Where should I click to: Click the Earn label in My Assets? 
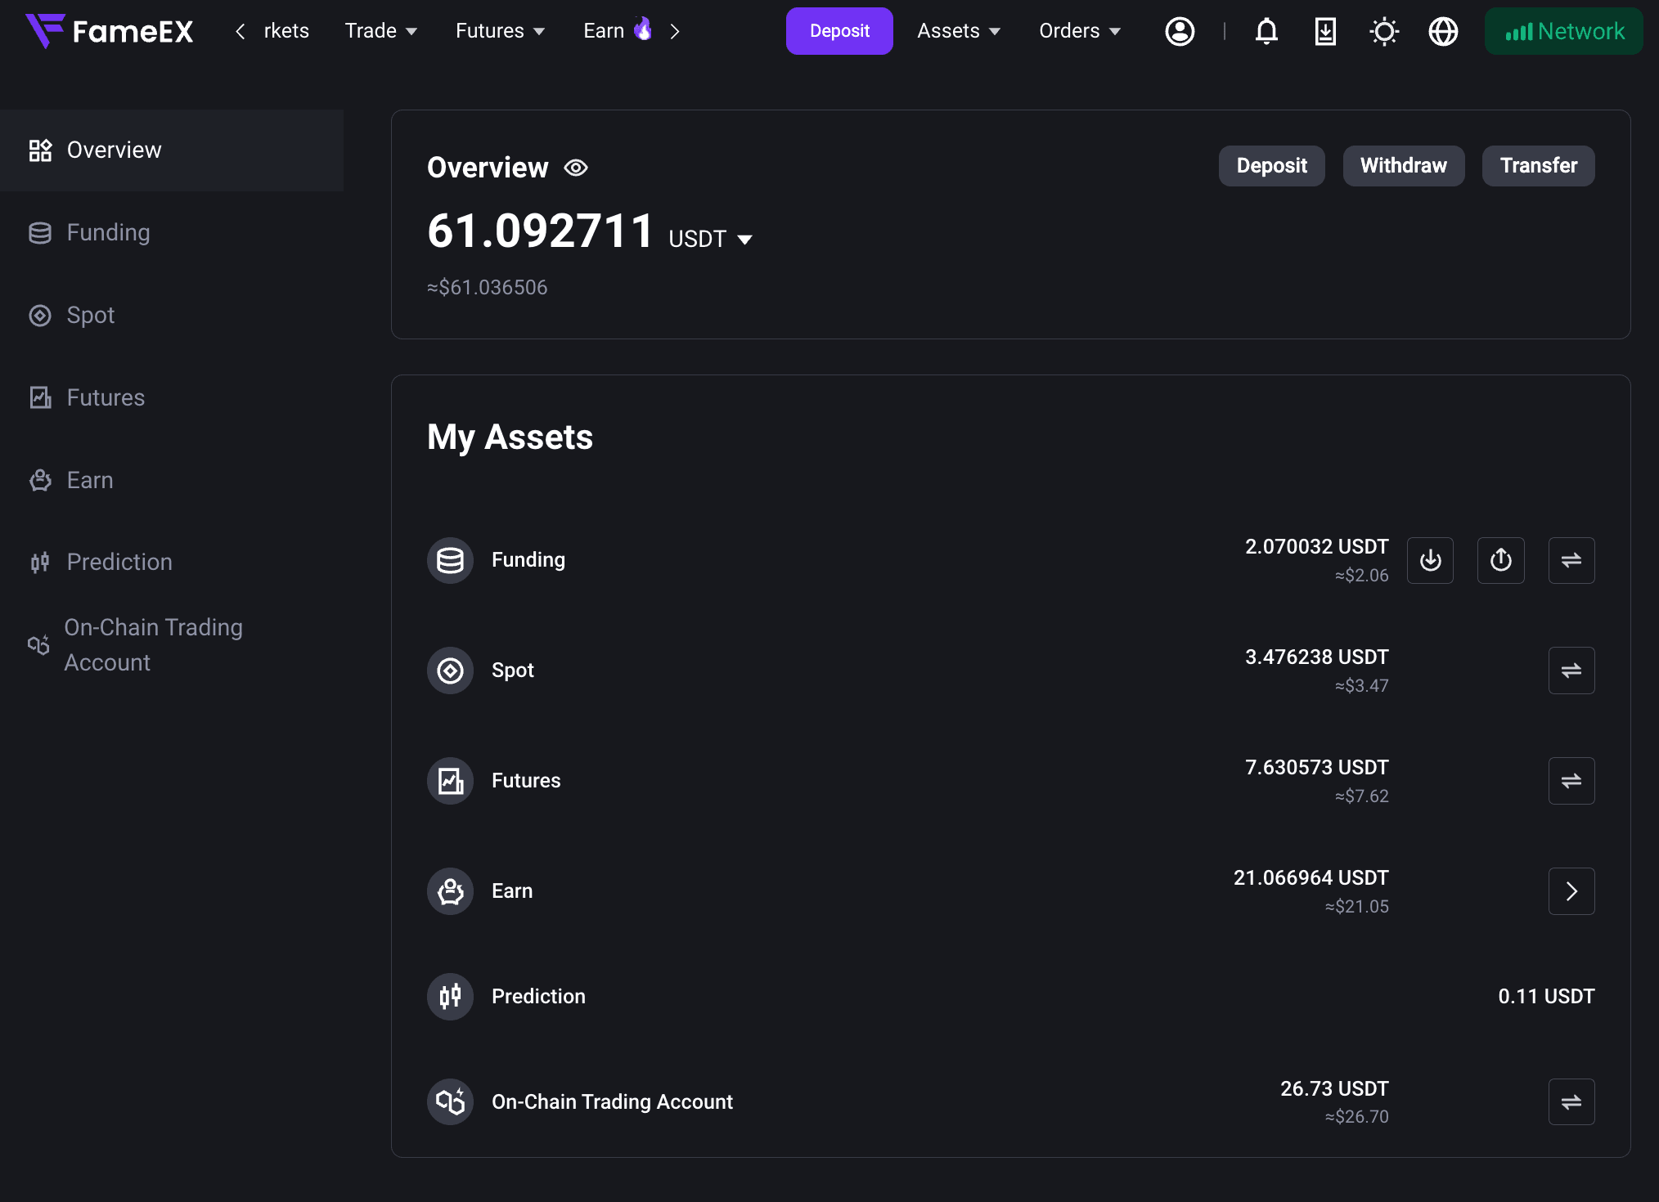point(512,891)
